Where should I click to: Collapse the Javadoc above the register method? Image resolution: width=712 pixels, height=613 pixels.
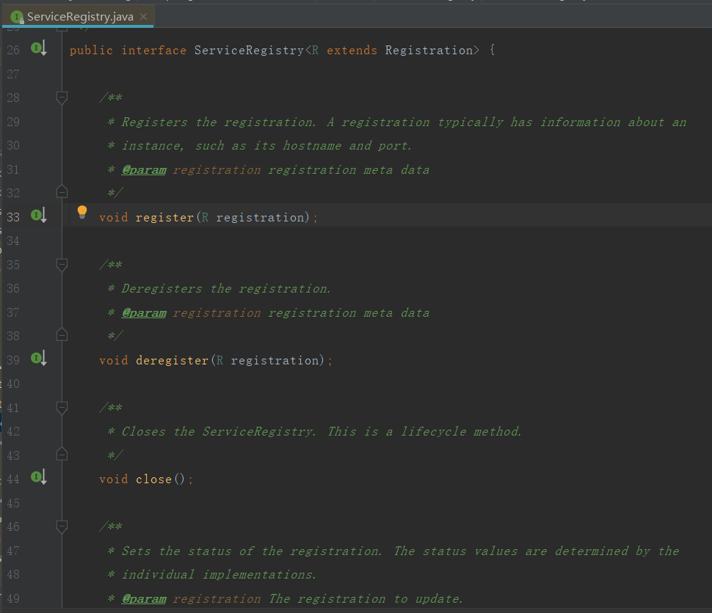coord(62,97)
